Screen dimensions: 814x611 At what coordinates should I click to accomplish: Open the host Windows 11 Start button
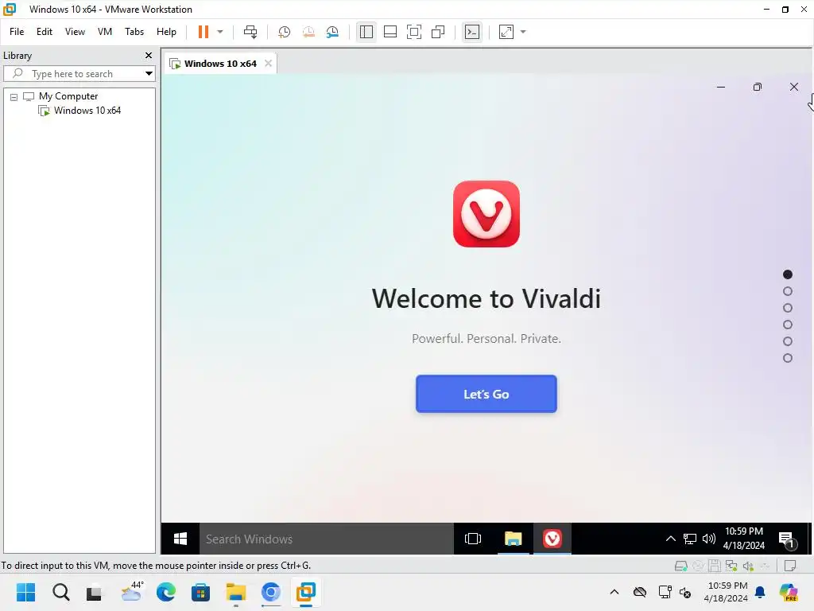coord(26,592)
